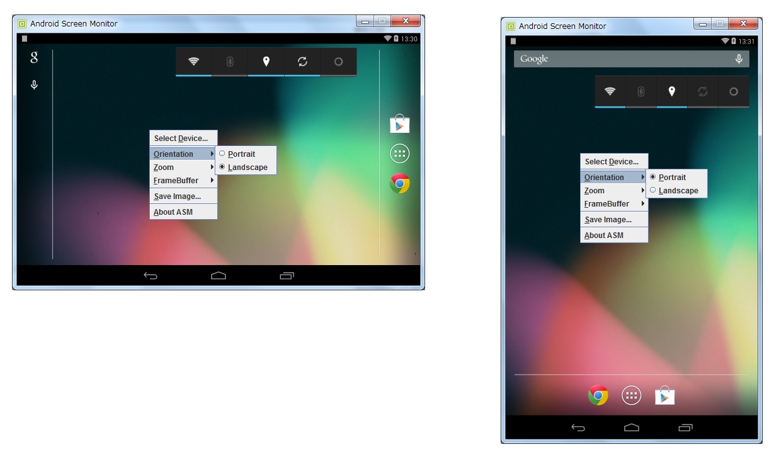Open Chrome in the portrait device window
The height and width of the screenshot is (454, 774).
[598, 395]
